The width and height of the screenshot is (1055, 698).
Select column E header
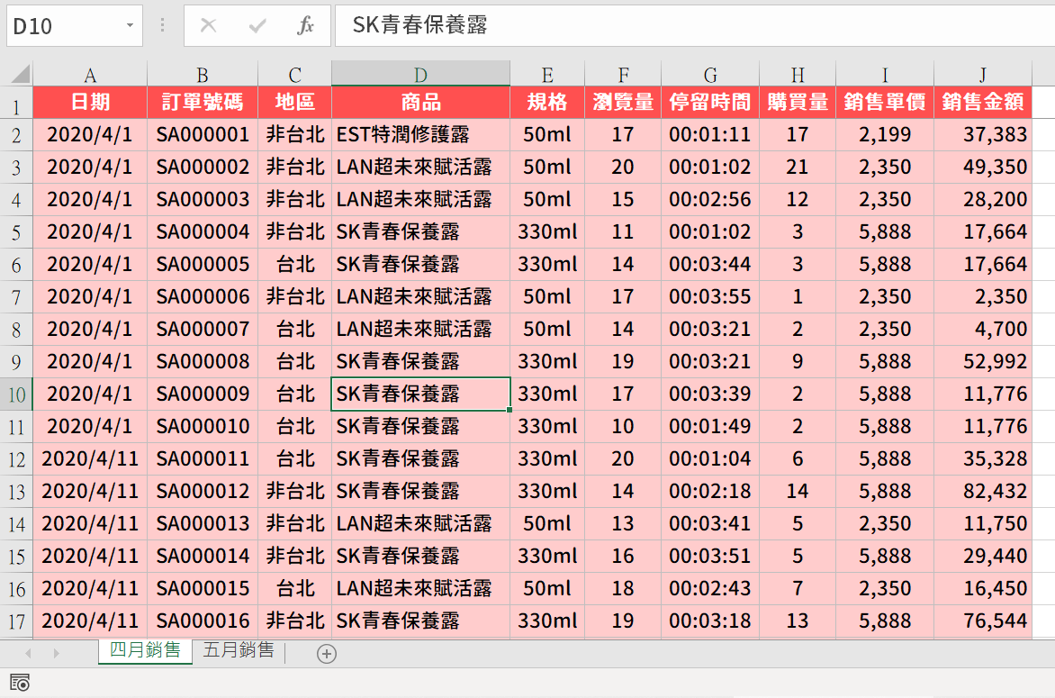click(x=547, y=74)
